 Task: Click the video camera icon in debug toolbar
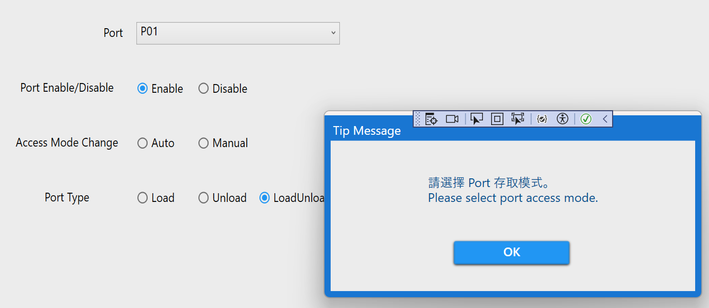click(x=452, y=119)
